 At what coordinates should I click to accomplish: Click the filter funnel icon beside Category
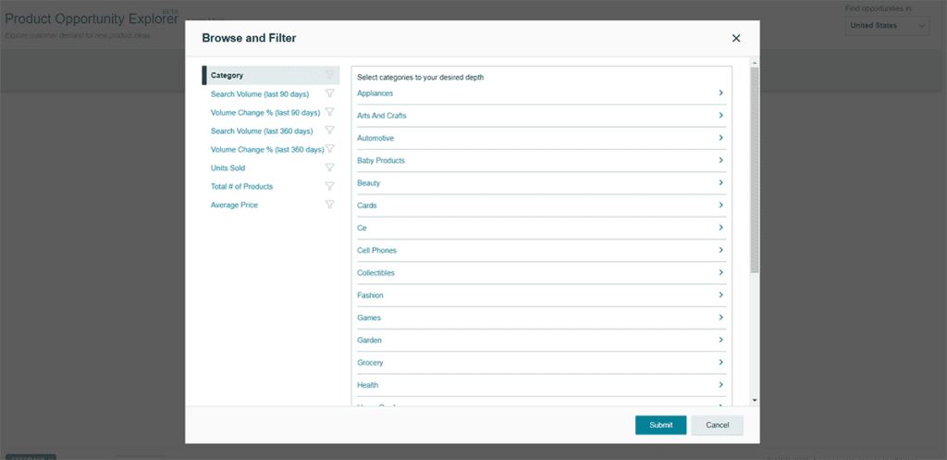click(329, 75)
